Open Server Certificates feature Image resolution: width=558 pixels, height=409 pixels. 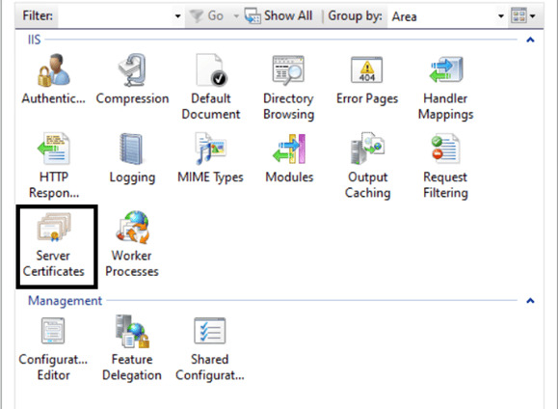(54, 244)
